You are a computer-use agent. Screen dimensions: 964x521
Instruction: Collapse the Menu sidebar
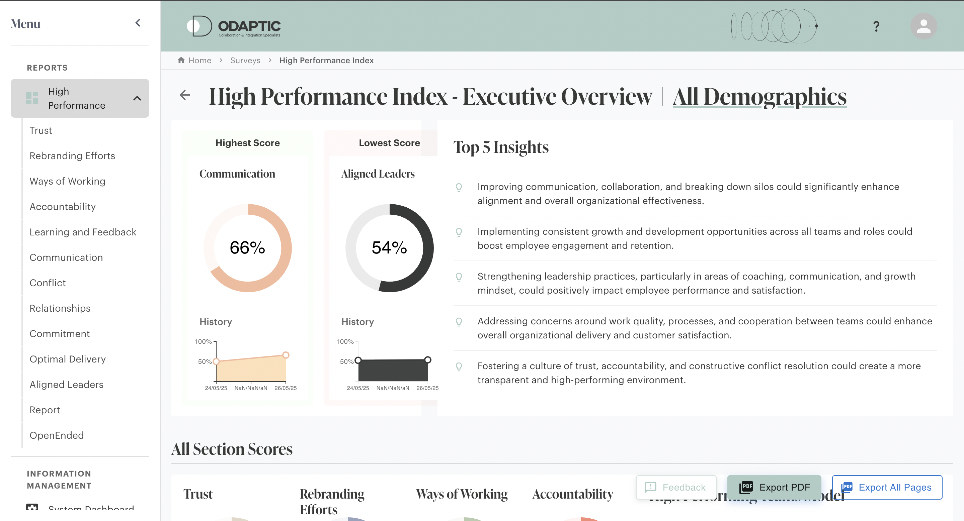pyautogui.click(x=138, y=23)
